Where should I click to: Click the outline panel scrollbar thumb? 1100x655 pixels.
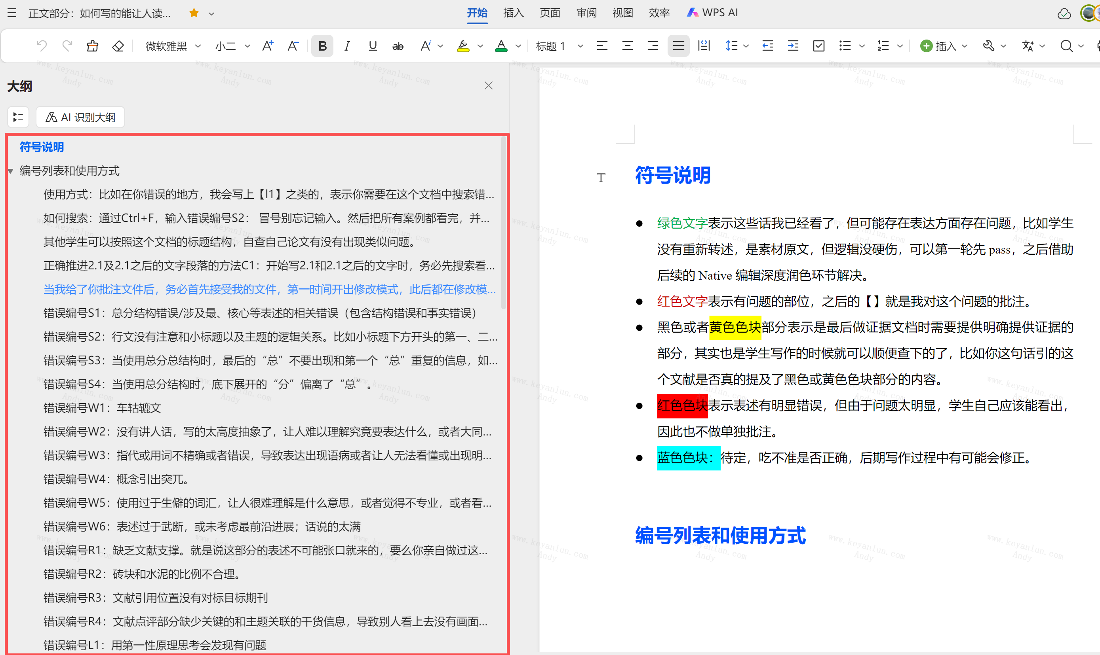point(503,223)
